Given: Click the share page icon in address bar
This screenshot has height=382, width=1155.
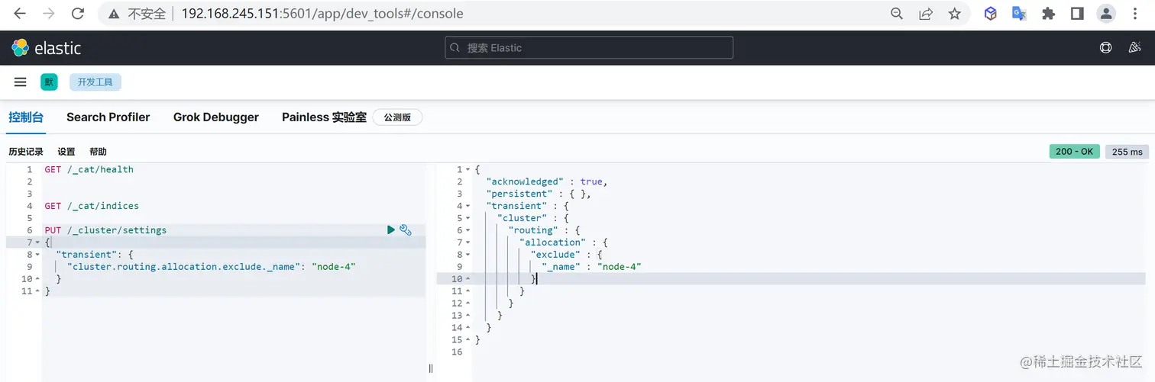Looking at the screenshot, I should pyautogui.click(x=926, y=14).
